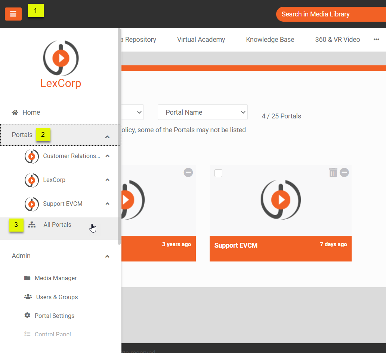Tick the Support EVCM portal checkbox
This screenshot has height=353, width=386.
pyautogui.click(x=219, y=173)
